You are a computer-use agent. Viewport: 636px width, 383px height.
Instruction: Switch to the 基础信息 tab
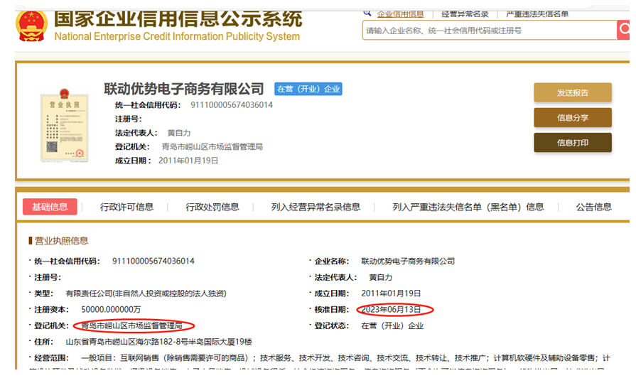[x=50, y=207]
